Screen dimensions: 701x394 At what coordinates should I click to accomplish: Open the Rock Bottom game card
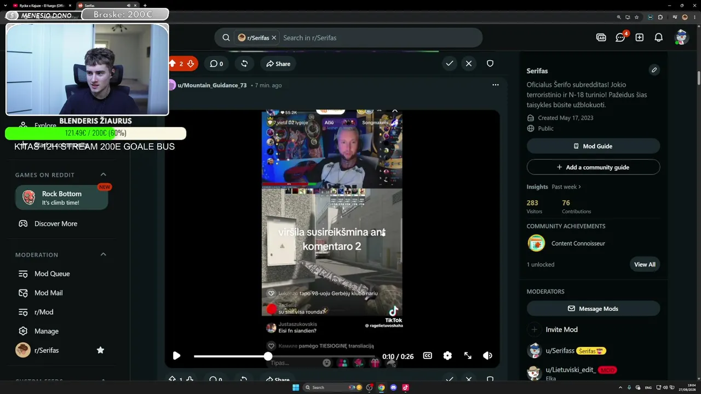point(61,198)
